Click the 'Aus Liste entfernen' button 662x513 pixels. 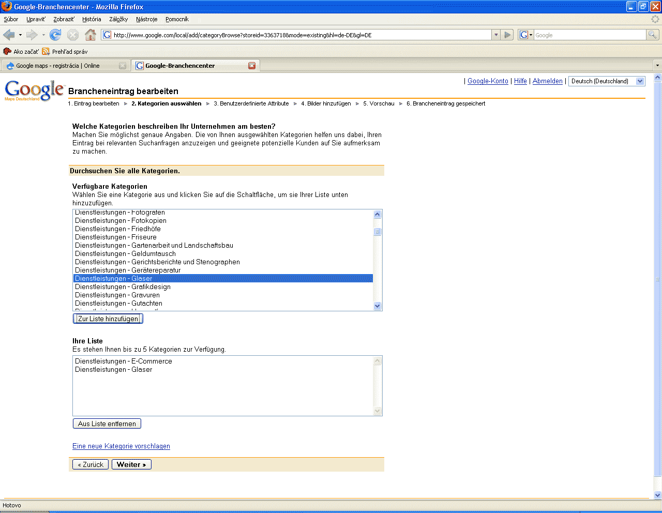tap(107, 424)
